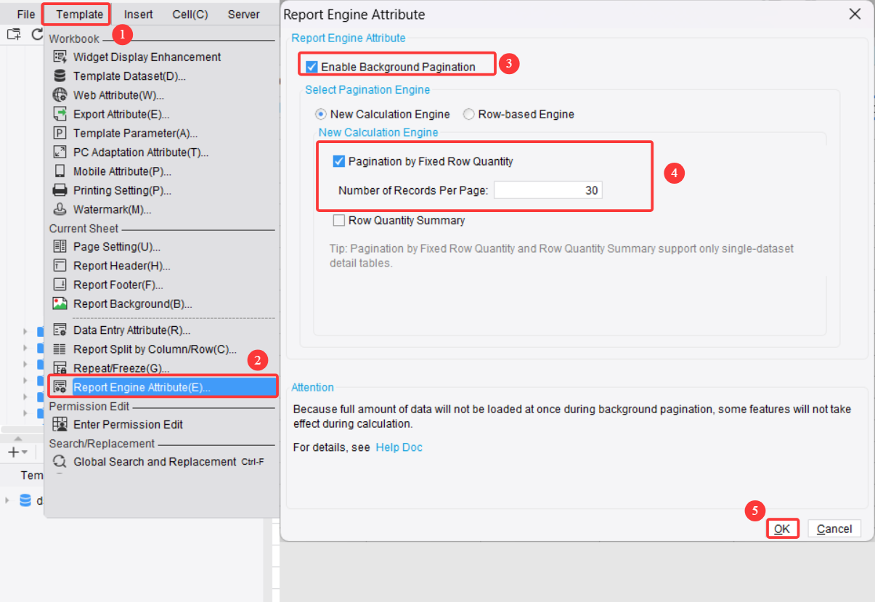Click the Data Entry Attribute icon
This screenshot has width=875, height=602.
(x=60, y=330)
